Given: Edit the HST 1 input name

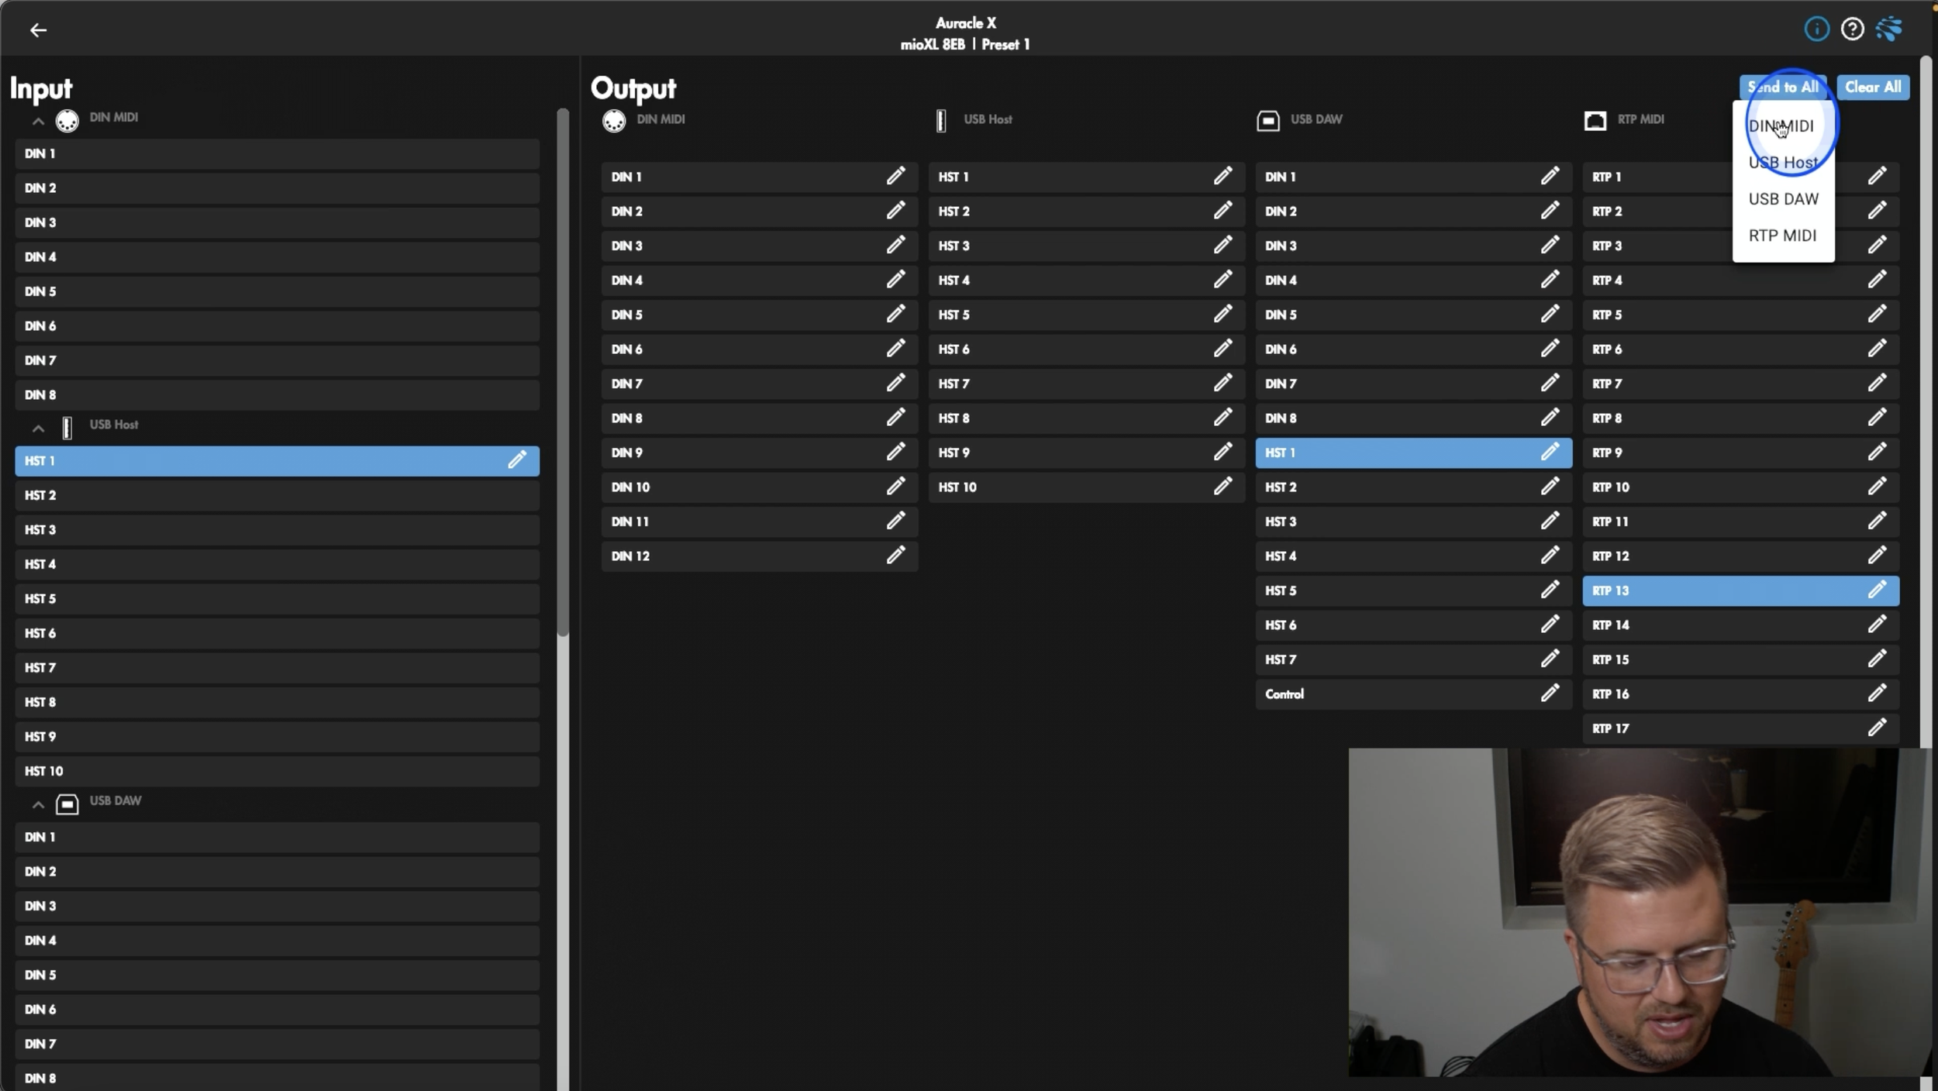Looking at the screenshot, I should (517, 460).
